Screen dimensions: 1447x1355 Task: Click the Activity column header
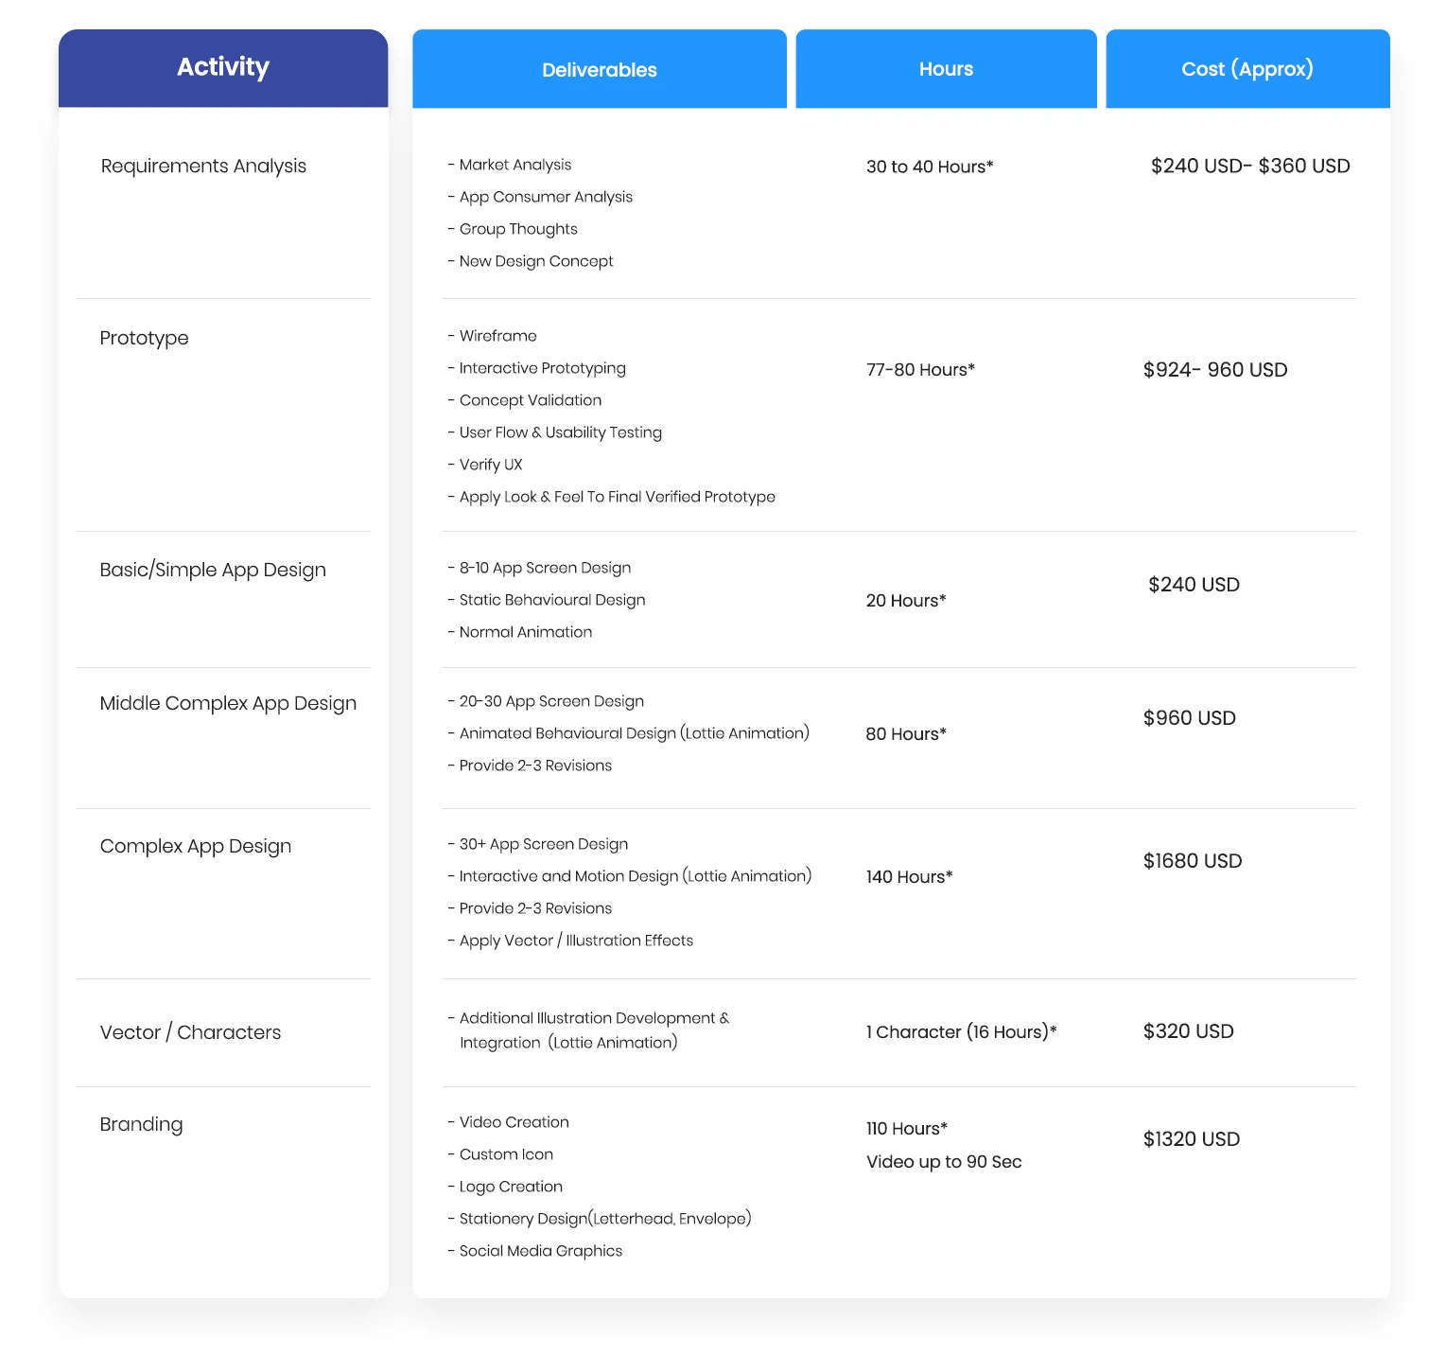(223, 67)
